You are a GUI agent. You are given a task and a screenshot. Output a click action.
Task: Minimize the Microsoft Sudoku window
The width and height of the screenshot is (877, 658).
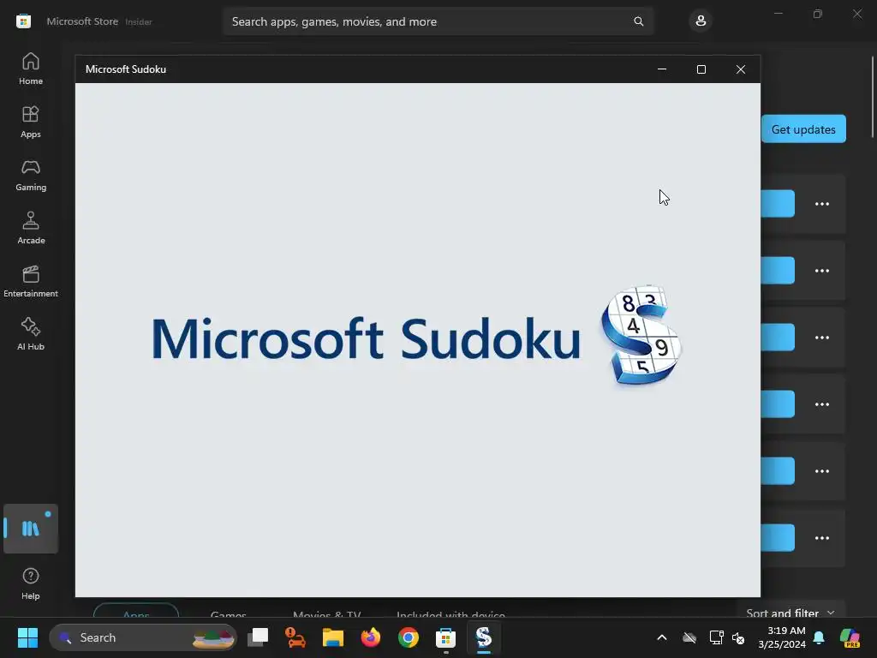pyautogui.click(x=662, y=69)
